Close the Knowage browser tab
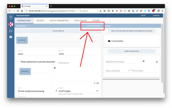The image size is (172, 108). pyautogui.click(x=47, y=6)
